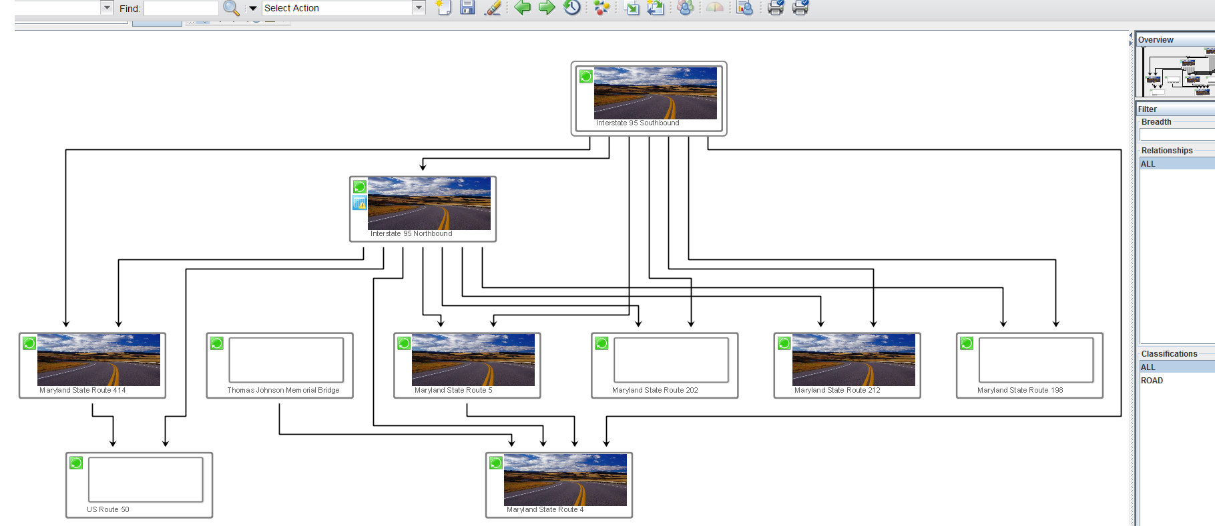Click the green back arrow icon
This screenshot has width=1215, height=526.
(x=522, y=8)
